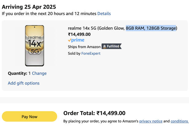Screen dimensions: 189x129
Task: Open Amazon's privacy notice link
Action: point(150,121)
